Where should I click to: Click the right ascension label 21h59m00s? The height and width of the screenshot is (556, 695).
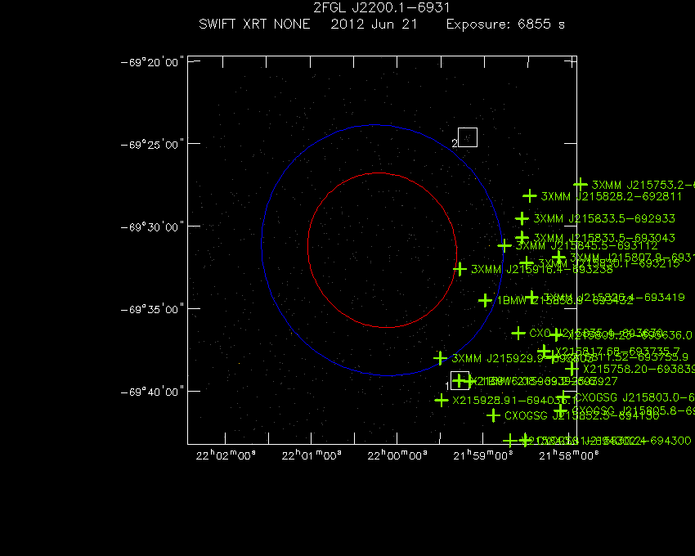point(483,455)
